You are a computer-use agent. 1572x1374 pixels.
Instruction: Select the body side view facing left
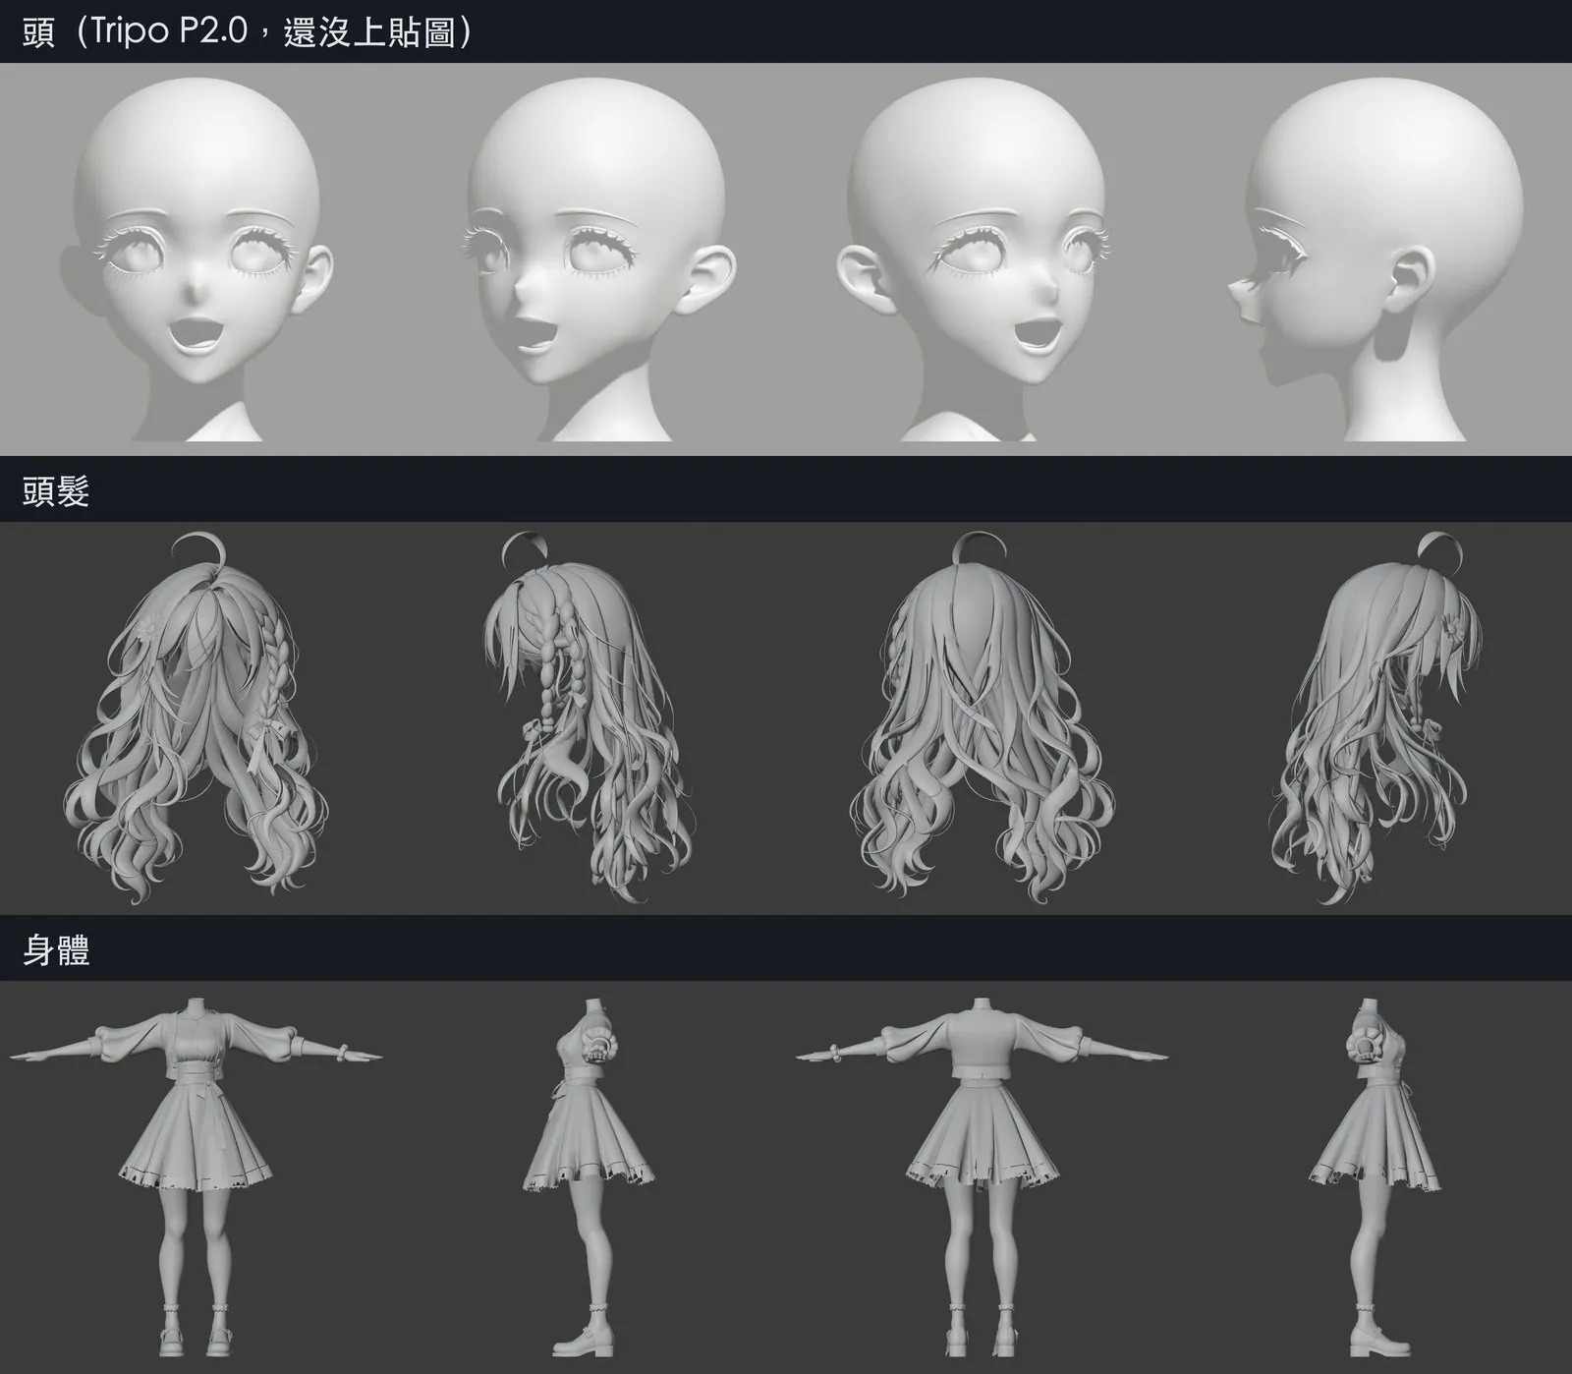pos(589,1179)
